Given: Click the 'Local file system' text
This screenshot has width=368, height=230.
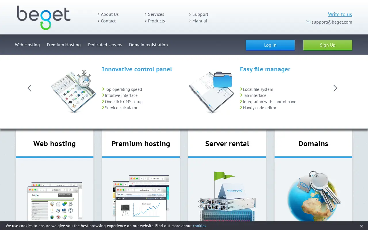Looking at the screenshot, I should coord(258,89).
